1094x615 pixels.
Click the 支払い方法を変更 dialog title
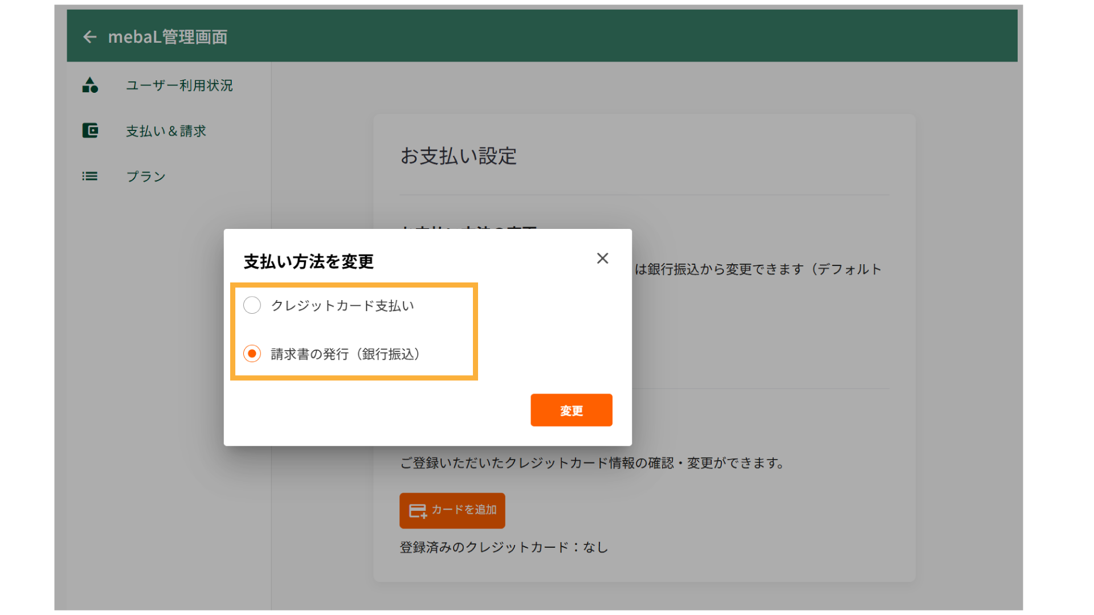point(308,262)
